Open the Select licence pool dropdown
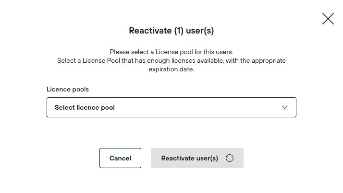 tap(171, 107)
